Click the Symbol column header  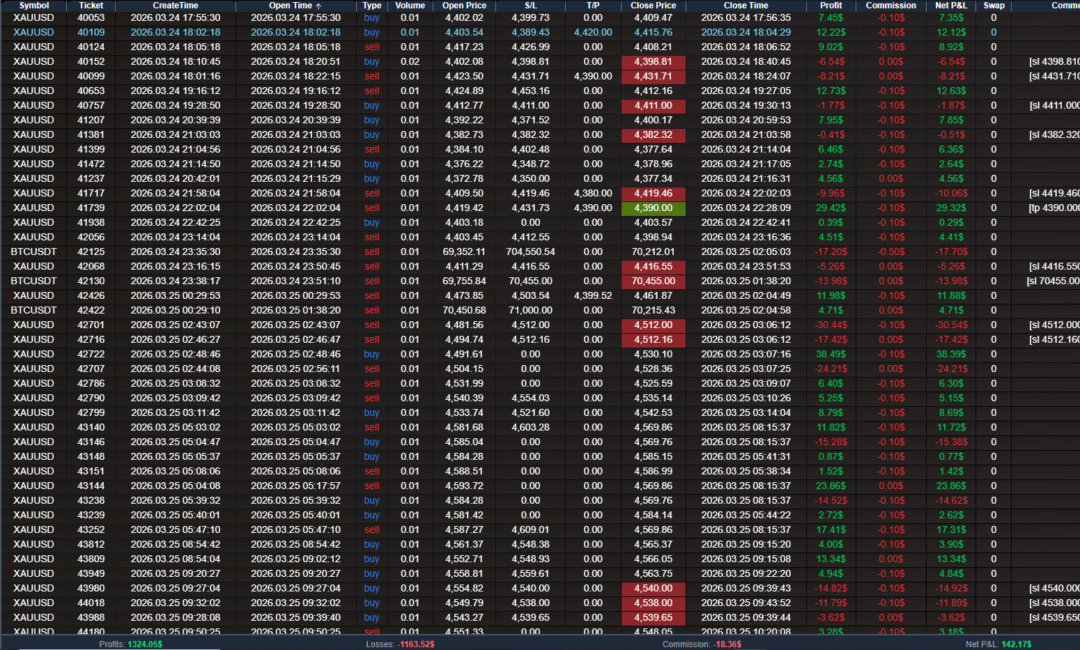(33, 6)
